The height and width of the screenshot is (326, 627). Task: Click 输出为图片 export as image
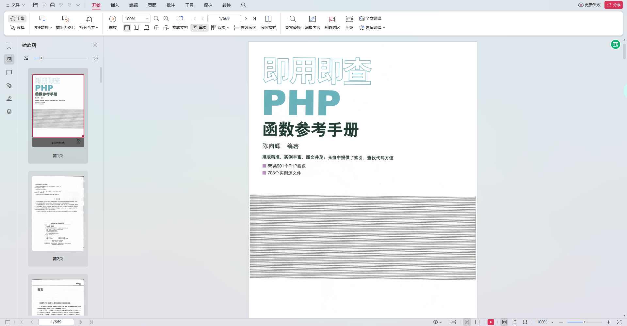66,22
